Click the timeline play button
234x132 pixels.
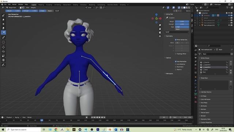coord(99,117)
